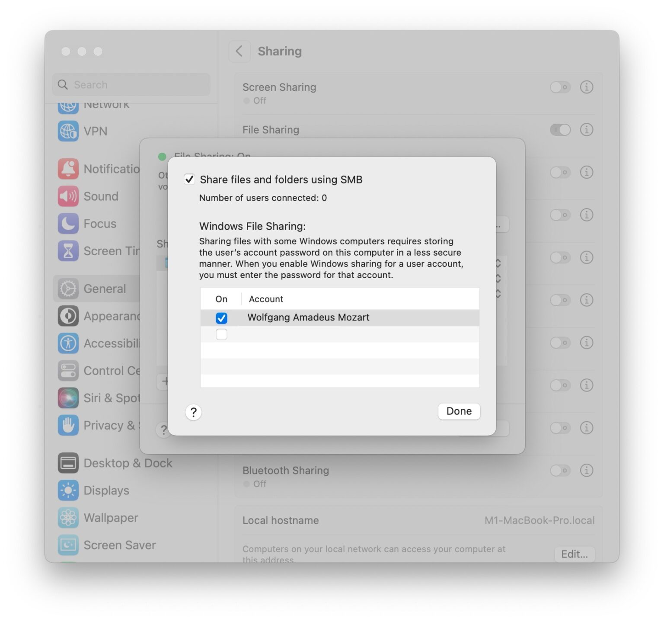The image size is (664, 622).
Task: Open Accessibility settings icon
Action: [x=68, y=343]
